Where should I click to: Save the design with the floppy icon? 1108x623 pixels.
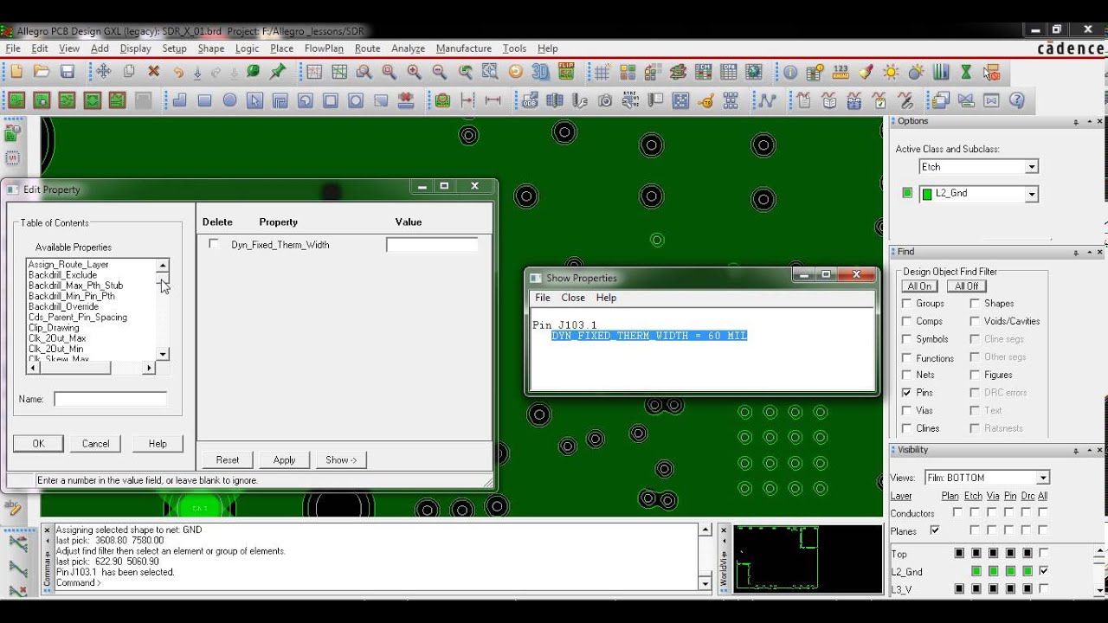(x=67, y=72)
